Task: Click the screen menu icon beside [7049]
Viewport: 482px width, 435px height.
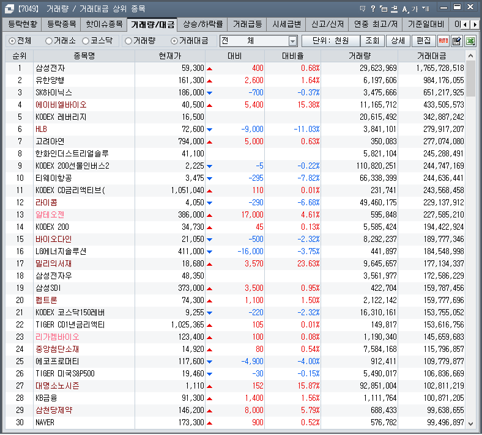Action: coord(9,9)
